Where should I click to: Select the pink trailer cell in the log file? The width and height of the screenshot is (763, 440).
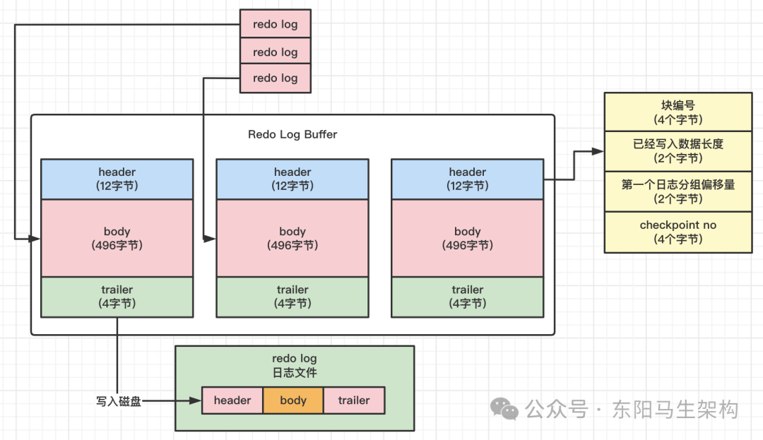click(354, 400)
